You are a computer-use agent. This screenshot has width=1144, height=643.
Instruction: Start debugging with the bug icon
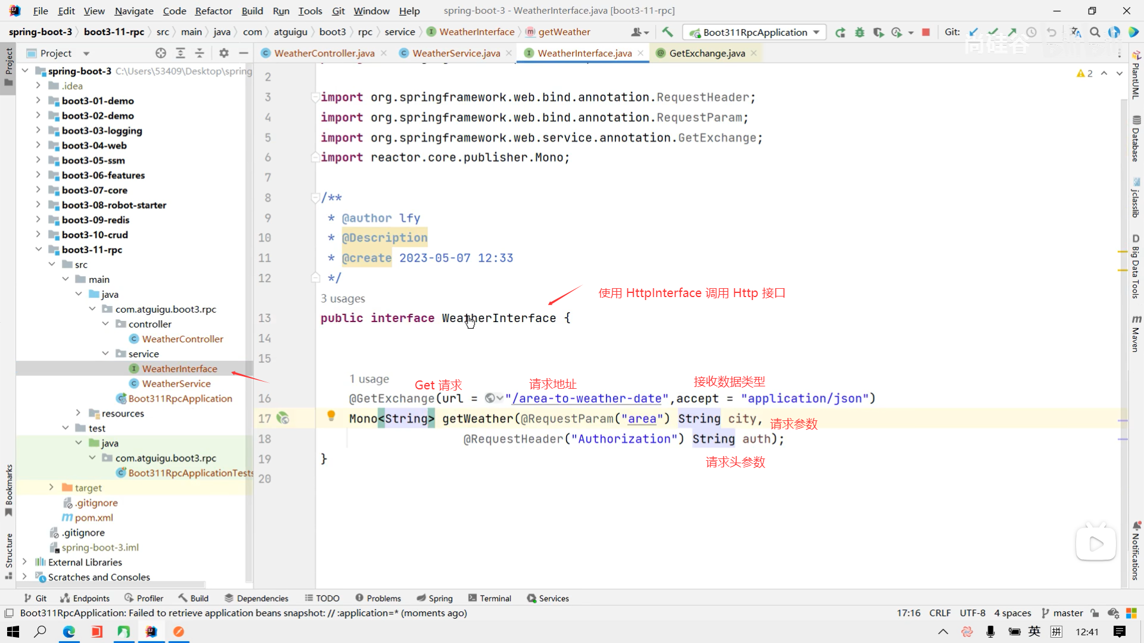click(859, 32)
